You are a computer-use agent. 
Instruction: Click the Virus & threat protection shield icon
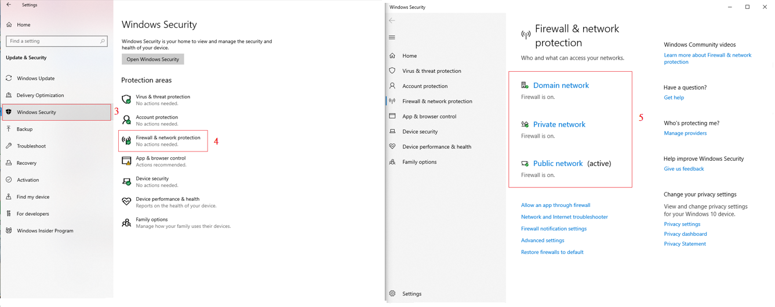coord(126,99)
